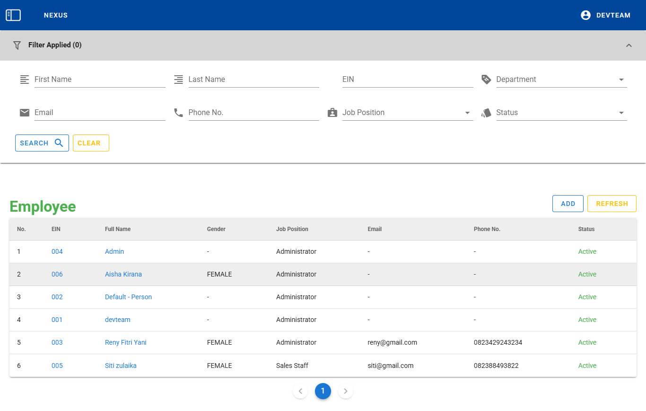Toggle the sidebar panel icon
The height and width of the screenshot is (411, 646).
point(13,15)
